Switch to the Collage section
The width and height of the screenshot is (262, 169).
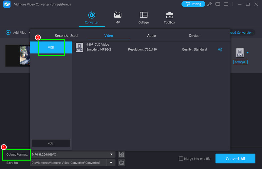pyautogui.click(x=143, y=18)
